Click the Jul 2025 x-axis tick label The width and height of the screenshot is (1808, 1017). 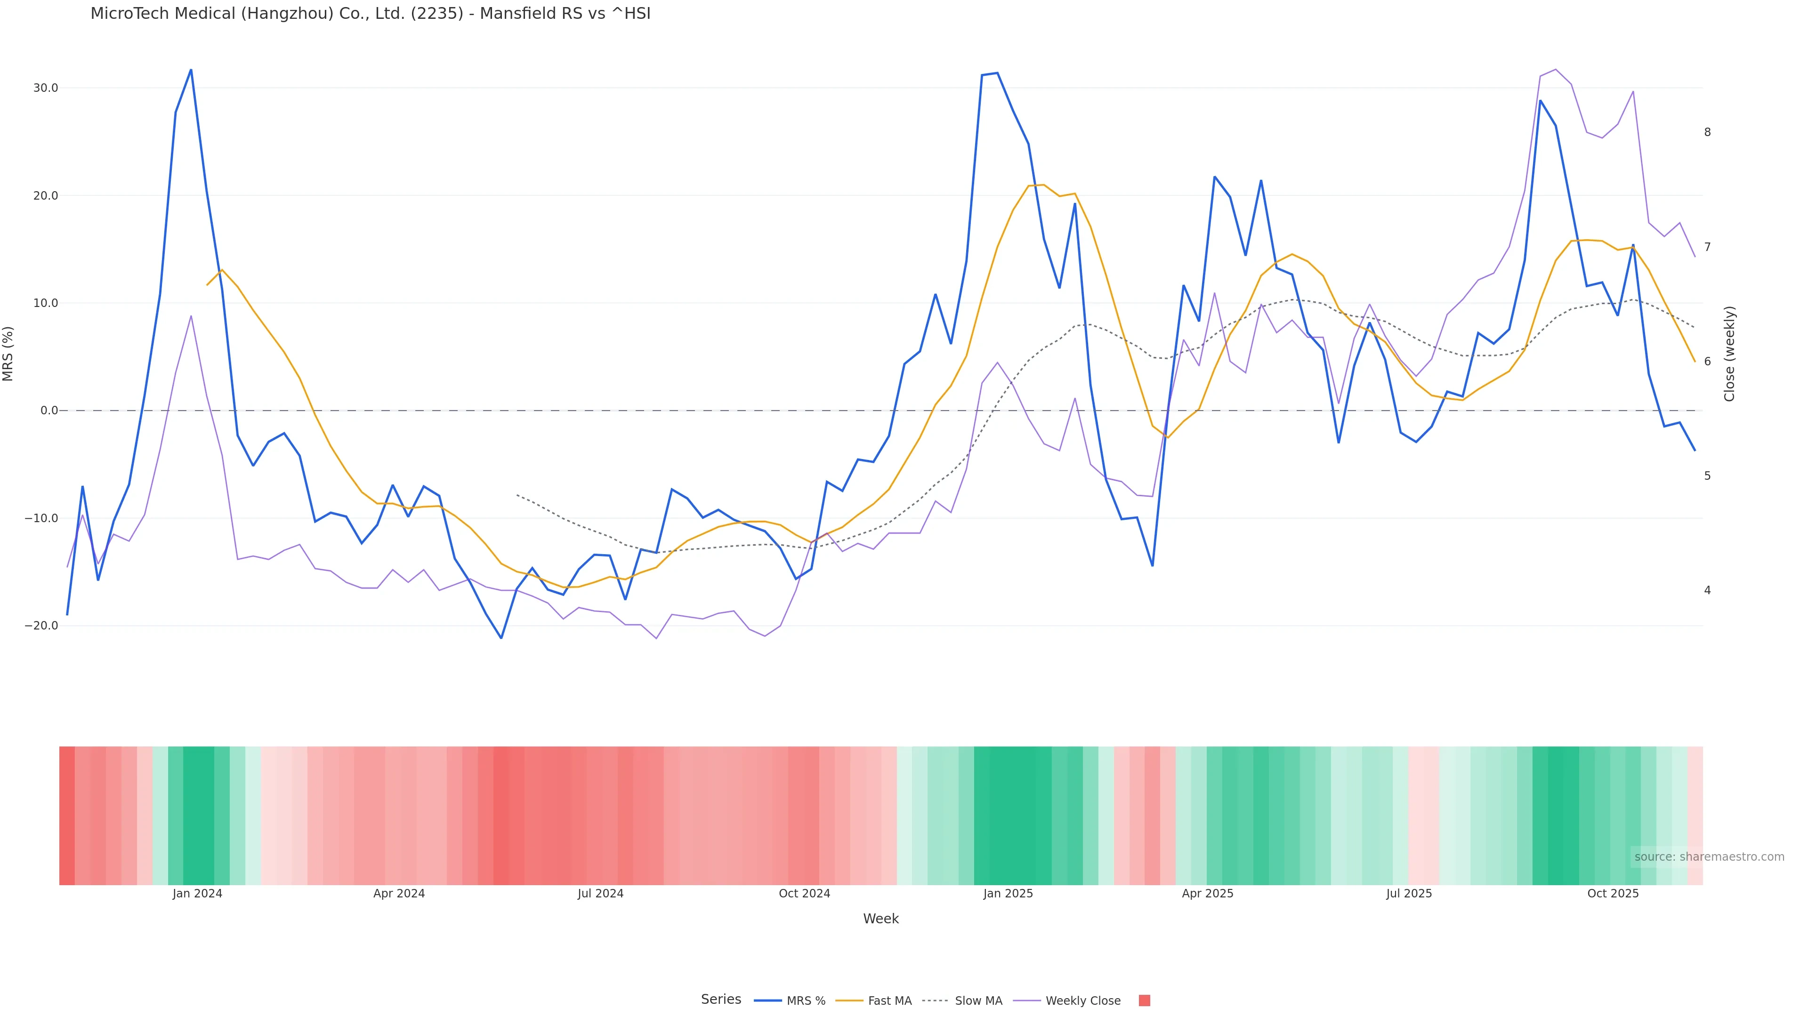(x=1409, y=894)
